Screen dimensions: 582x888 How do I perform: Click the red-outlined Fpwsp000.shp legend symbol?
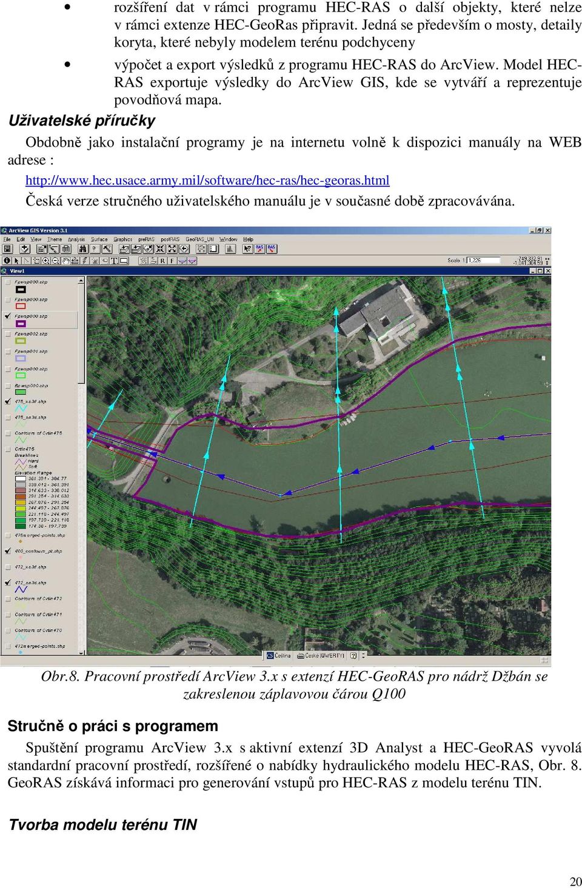pyautogui.click(x=21, y=307)
